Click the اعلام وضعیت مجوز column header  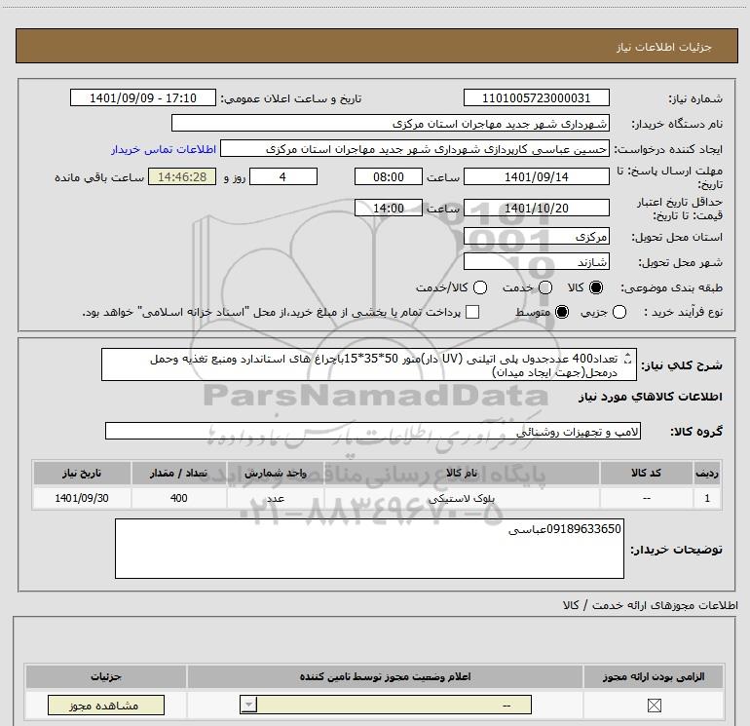tap(385, 676)
